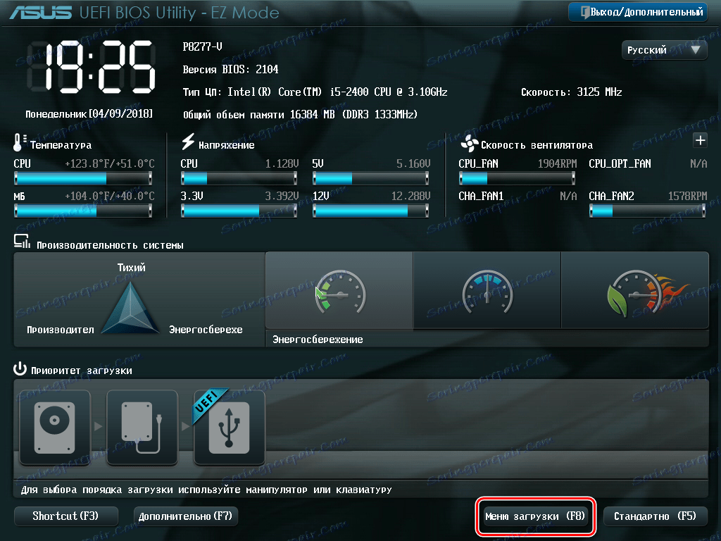Click the CPU_FAN speed bar
Viewport: 721px width, 541px height.
(x=518, y=178)
